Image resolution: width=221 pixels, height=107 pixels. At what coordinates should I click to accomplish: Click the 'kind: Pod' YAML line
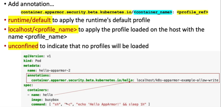pyautogui.click(x=32, y=61)
